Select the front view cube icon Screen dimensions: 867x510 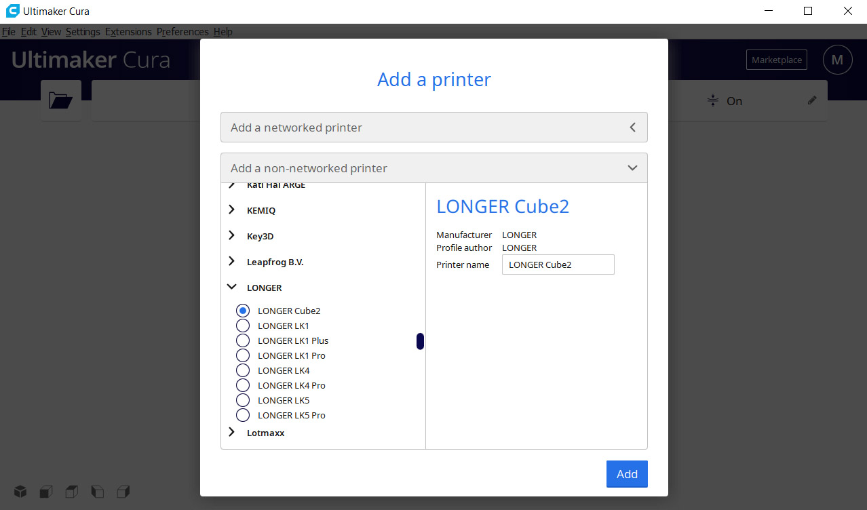pos(46,491)
